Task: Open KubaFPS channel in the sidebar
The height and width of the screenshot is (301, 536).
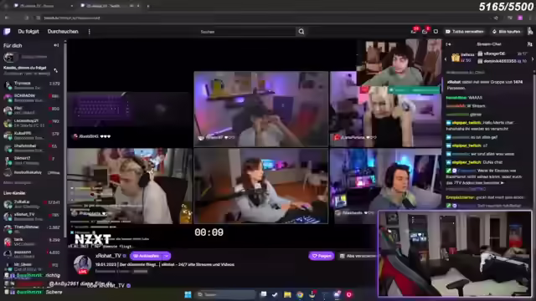Action: pyautogui.click(x=32, y=135)
